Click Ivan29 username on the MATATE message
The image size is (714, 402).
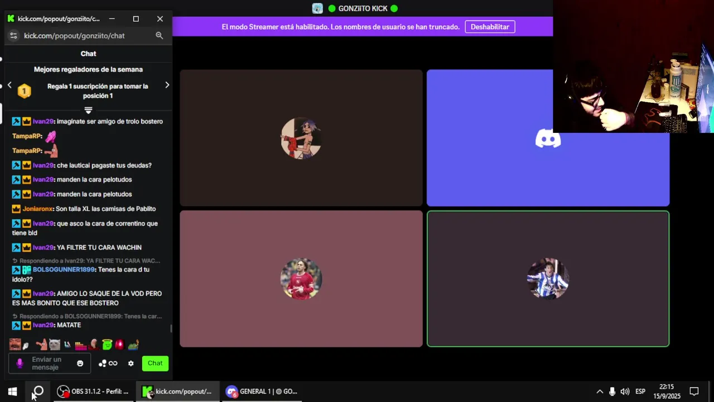pyautogui.click(x=44, y=325)
